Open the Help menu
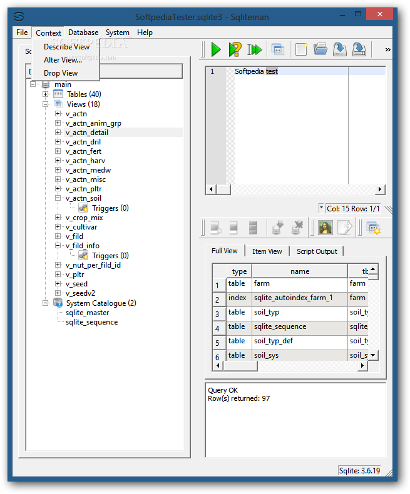Screen dimensions: 410x494 coord(145,33)
